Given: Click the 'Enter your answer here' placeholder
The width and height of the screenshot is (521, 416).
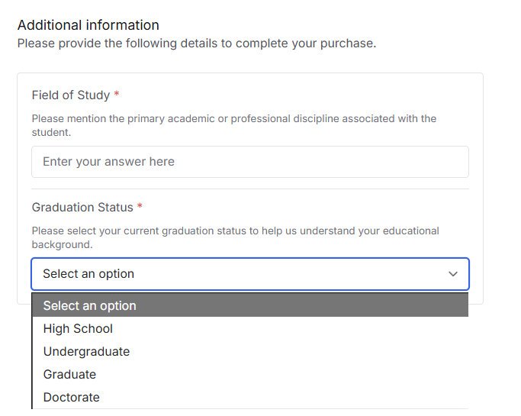Looking at the screenshot, I should pos(108,162).
